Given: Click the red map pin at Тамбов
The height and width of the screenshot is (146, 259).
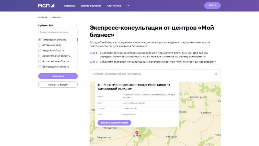Looking at the screenshot, I should pos(137,132).
